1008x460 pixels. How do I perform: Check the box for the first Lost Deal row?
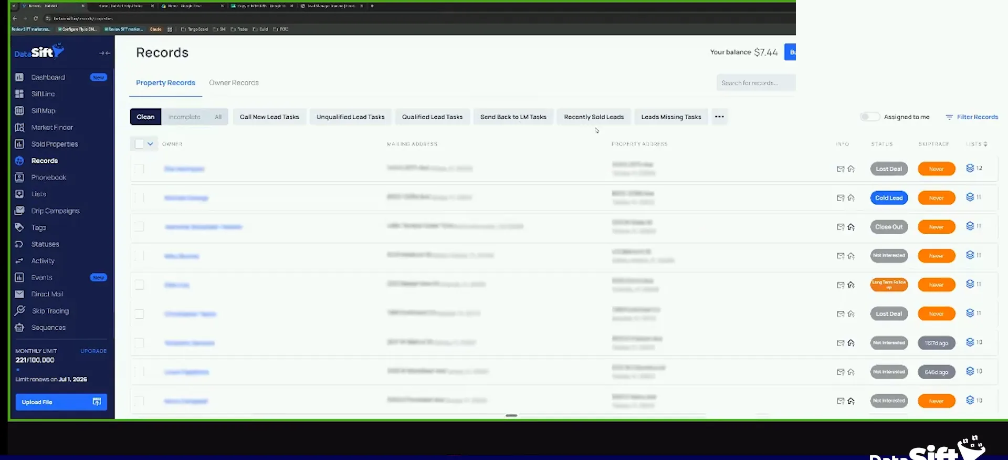[x=139, y=169]
